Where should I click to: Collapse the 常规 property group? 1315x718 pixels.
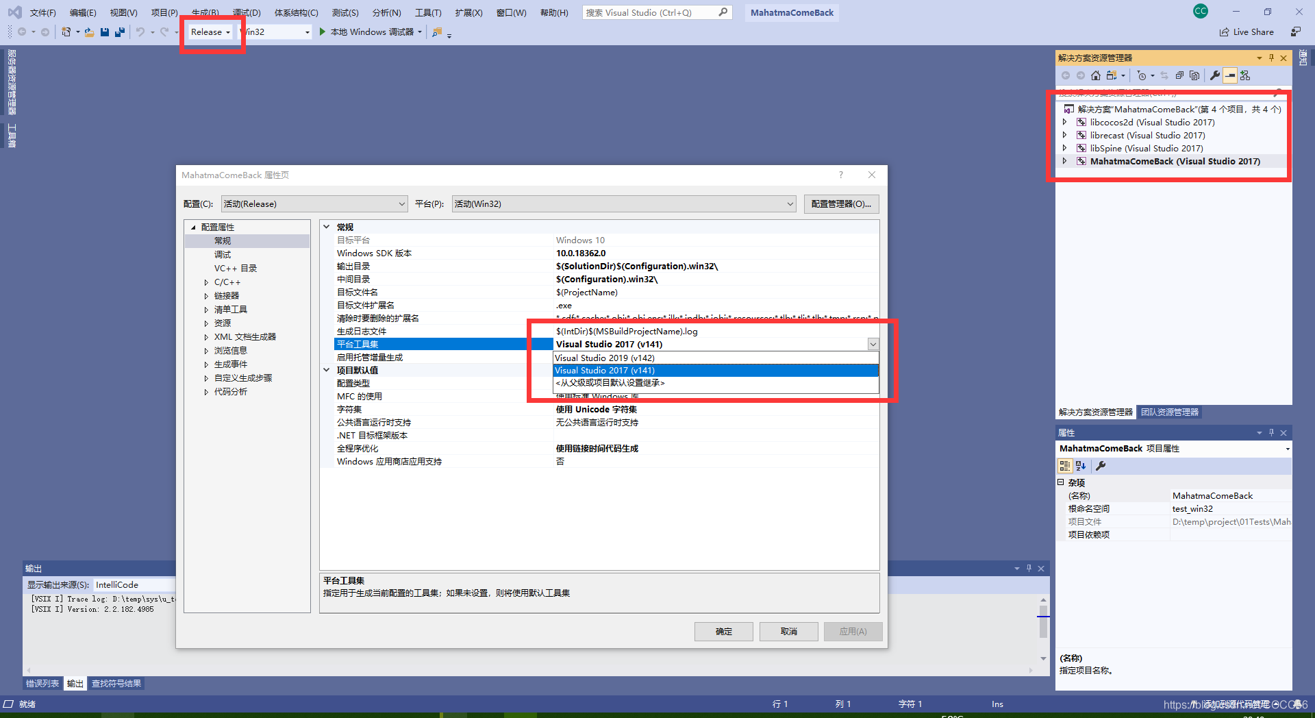point(327,227)
